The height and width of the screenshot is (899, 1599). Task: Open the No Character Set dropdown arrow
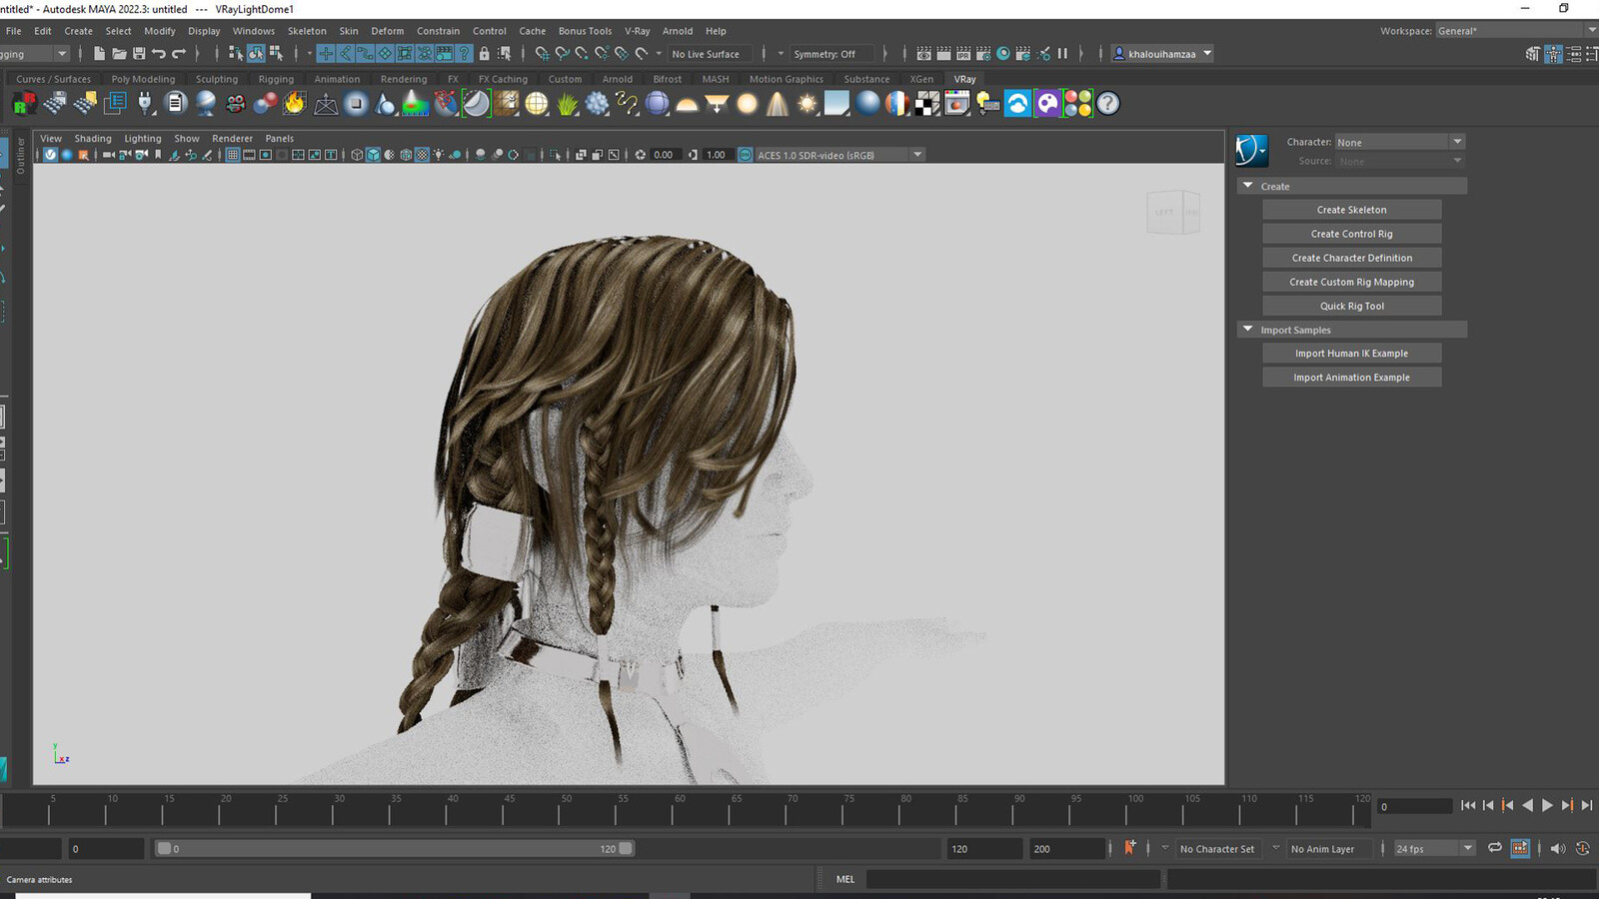coord(1164,848)
